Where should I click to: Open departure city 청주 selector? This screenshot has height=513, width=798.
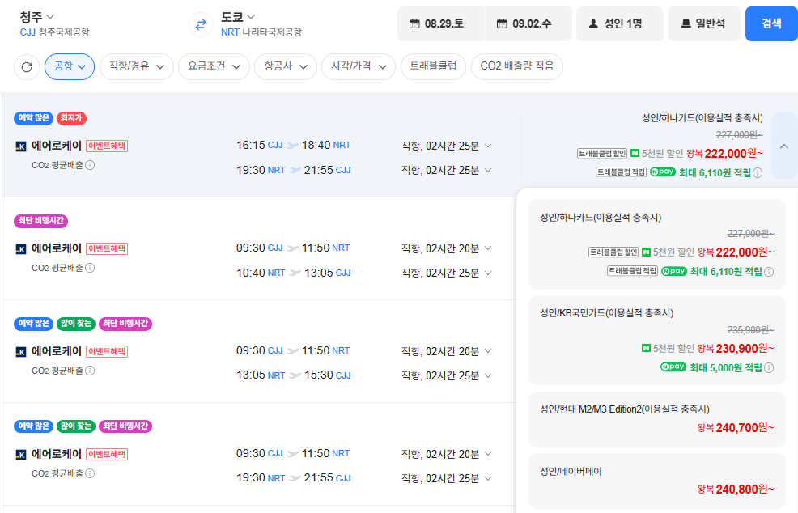[x=36, y=17]
